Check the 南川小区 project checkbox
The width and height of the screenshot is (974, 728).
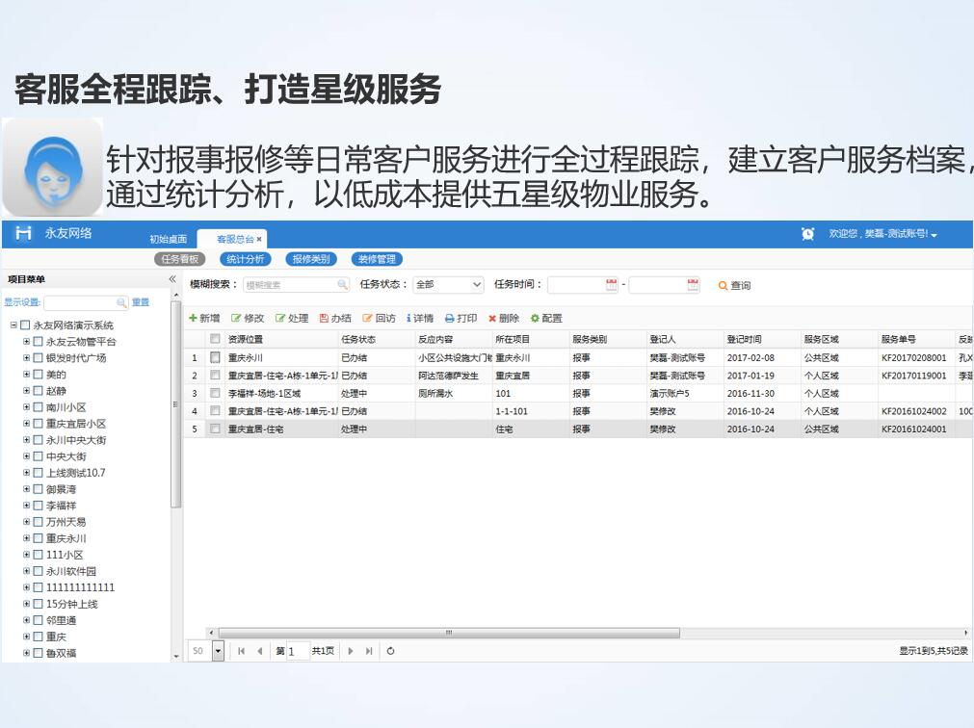coord(39,407)
